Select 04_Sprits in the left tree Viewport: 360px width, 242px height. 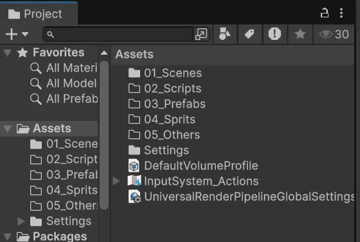click(x=64, y=191)
